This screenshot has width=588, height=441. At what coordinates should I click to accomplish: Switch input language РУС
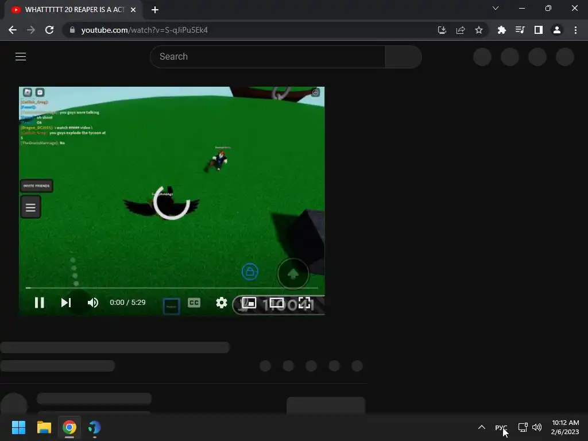[x=501, y=427]
